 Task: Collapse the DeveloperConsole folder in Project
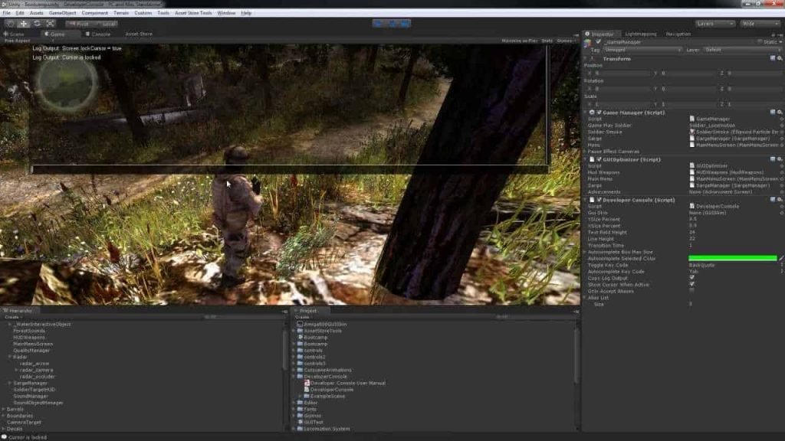(x=294, y=377)
